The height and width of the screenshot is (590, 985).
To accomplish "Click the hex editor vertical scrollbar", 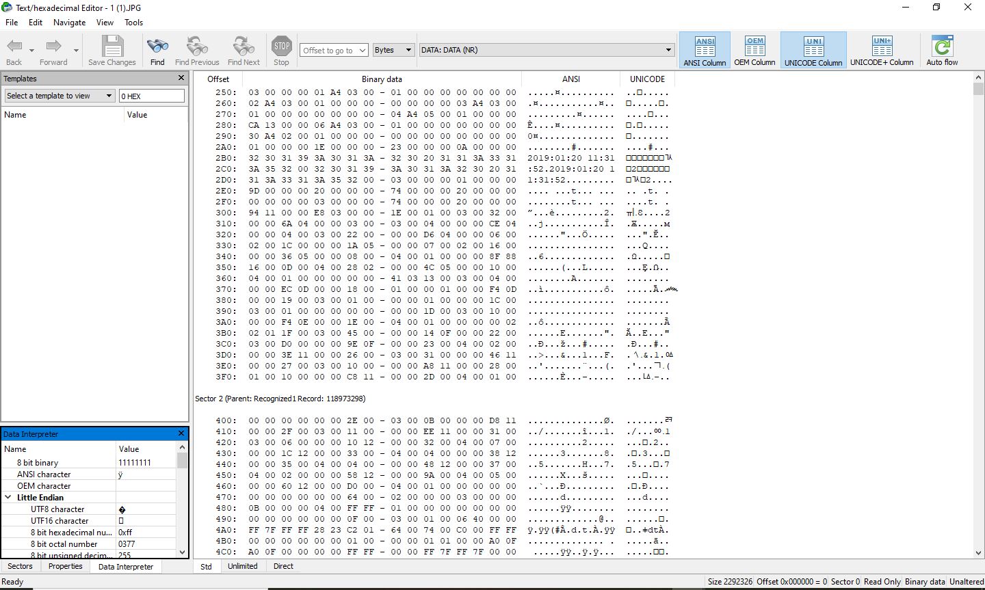I will (978, 316).
